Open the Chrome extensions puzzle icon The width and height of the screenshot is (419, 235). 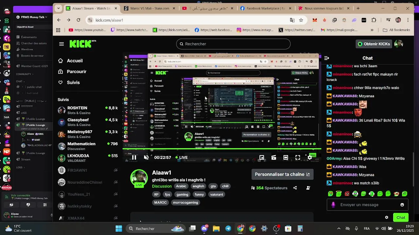tap(374, 20)
